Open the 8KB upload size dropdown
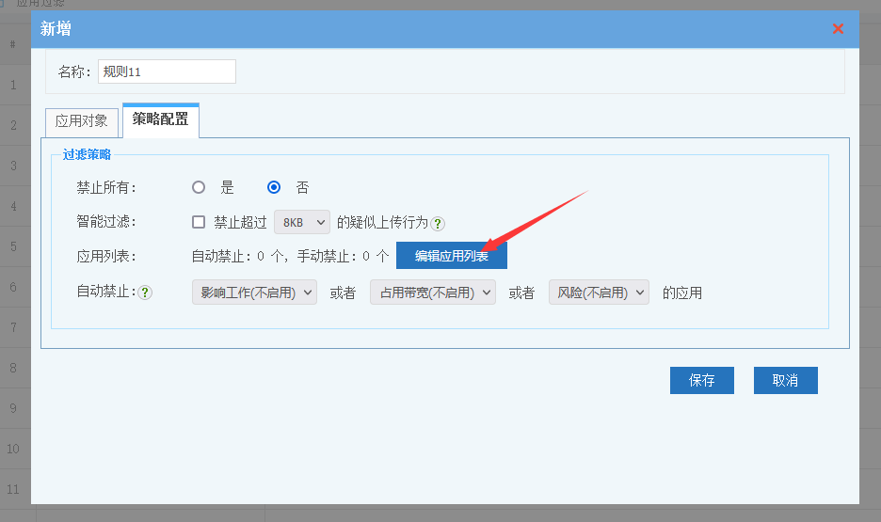This screenshot has width=881, height=522. (x=302, y=223)
